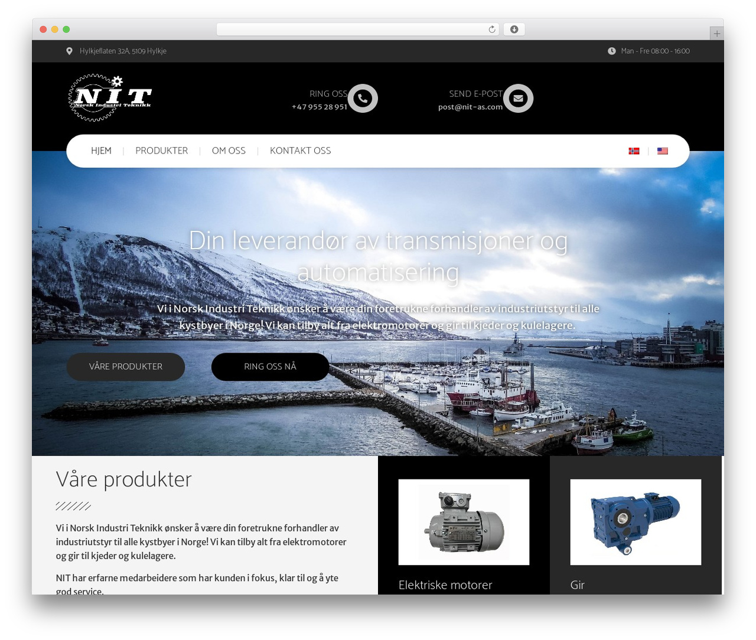Image resolution: width=756 pixels, height=640 pixels.
Task: Click the opening hours Man - Fre 08:00 - 16:00
Action: click(x=656, y=51)
